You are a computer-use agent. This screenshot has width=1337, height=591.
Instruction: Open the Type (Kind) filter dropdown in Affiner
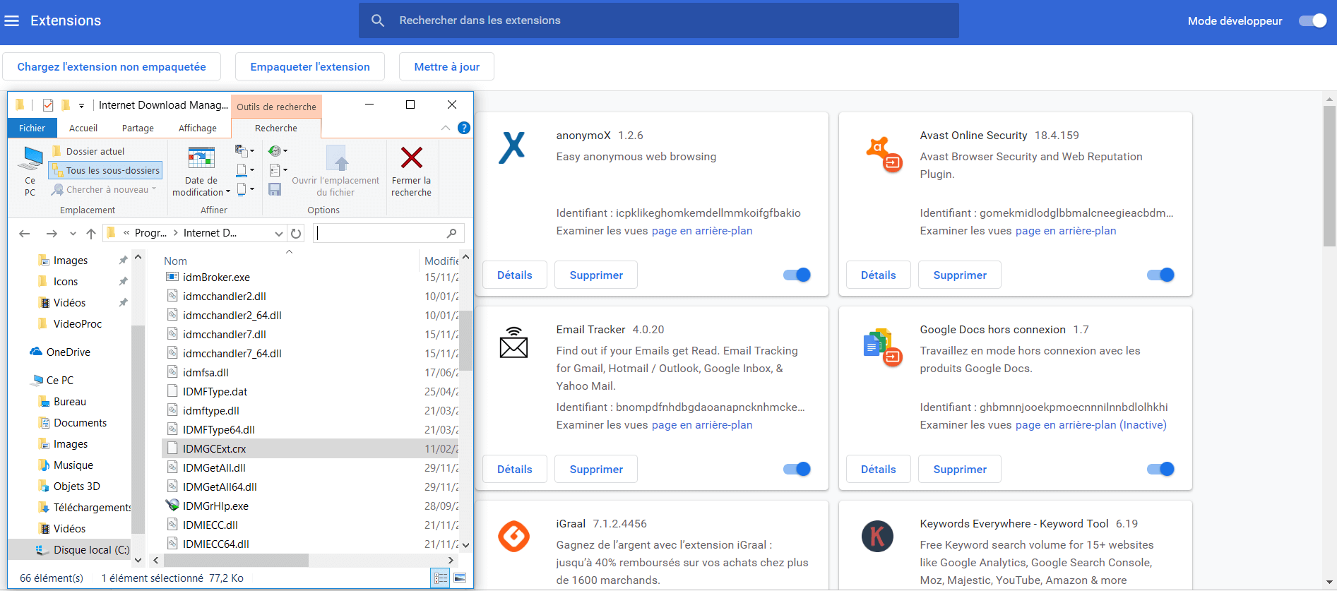click(x=244, y=150)
